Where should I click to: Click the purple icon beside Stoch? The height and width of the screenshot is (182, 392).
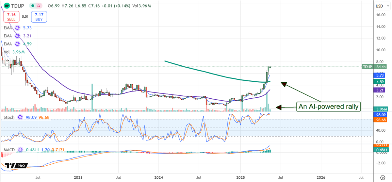(20, 117)
